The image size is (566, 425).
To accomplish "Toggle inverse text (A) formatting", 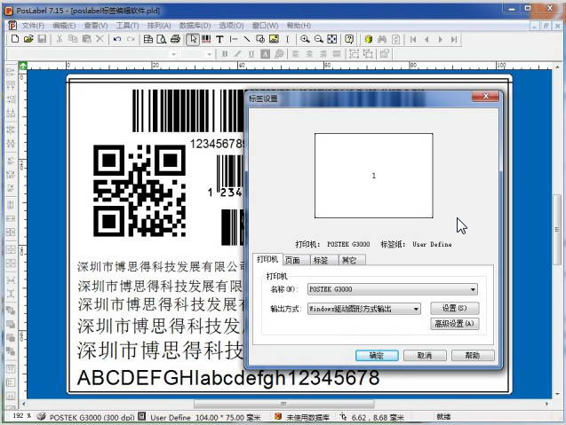I will [266, 54].
